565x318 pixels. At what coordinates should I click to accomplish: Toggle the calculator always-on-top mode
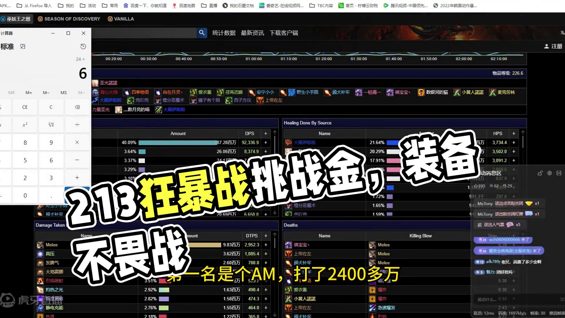click(x=23, y=46)
